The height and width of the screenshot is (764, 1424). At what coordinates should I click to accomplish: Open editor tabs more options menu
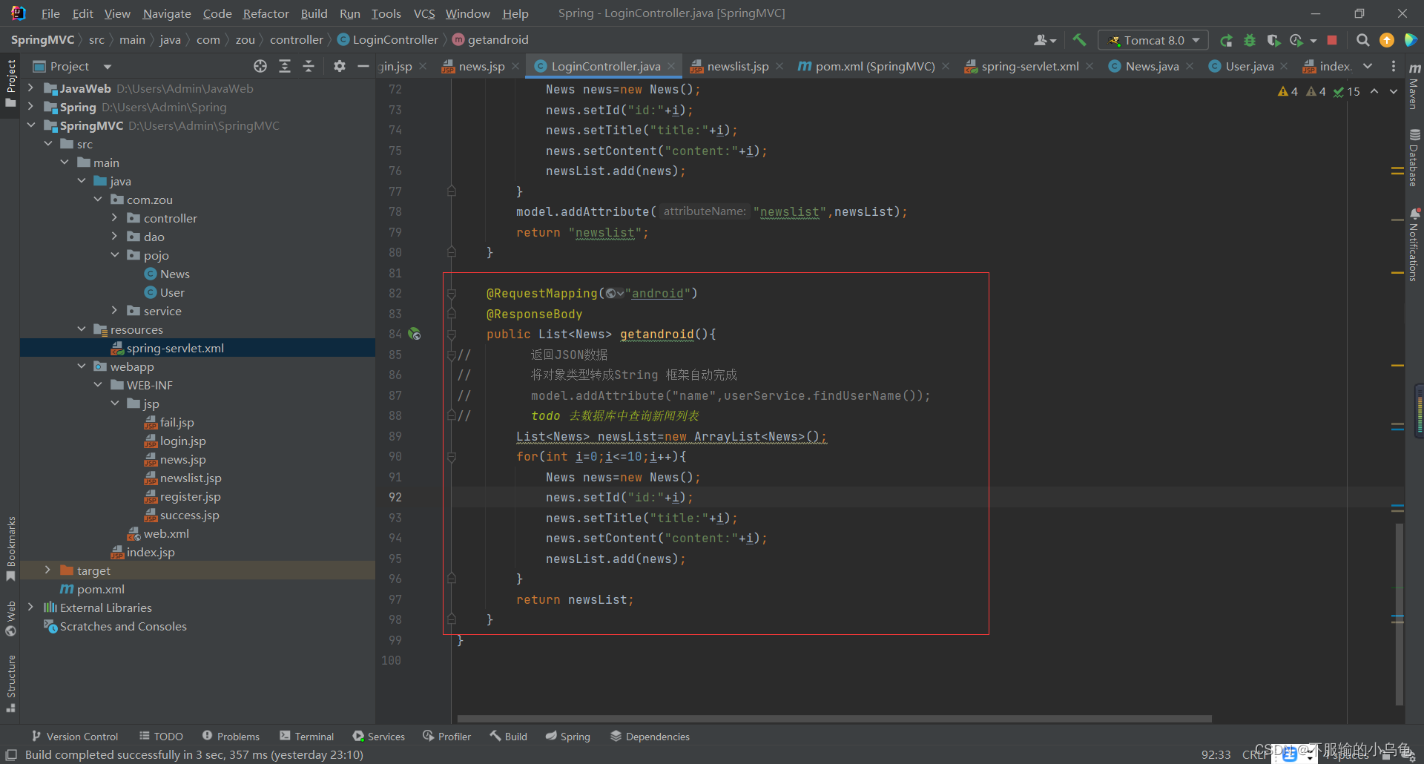(1394, 66)
